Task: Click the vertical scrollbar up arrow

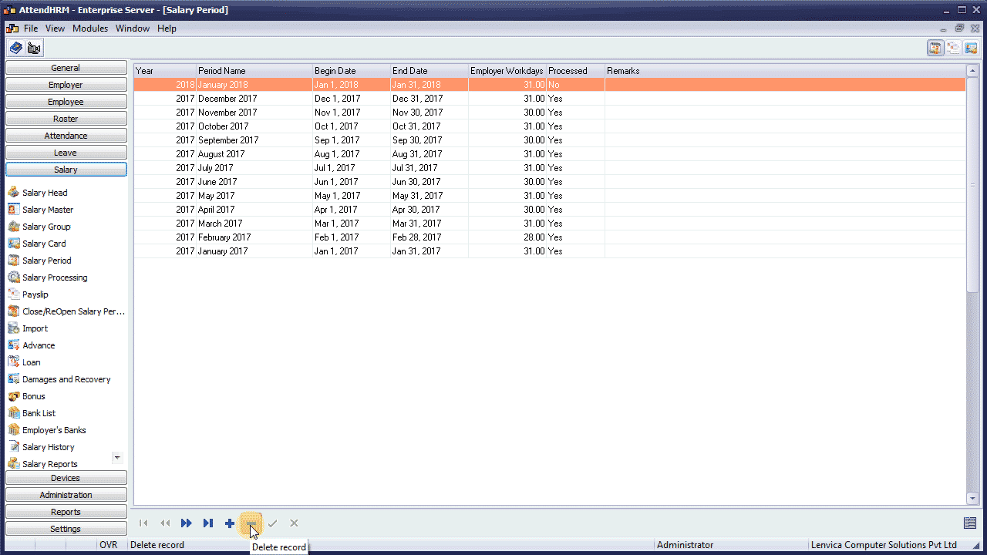Action: pyautogui.click(x=972, y=70)
